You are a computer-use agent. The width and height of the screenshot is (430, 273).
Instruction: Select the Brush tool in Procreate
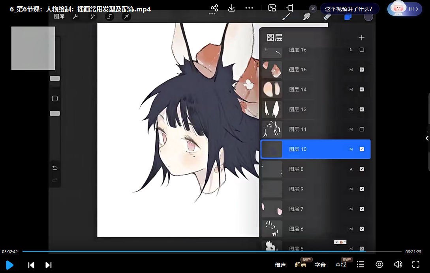click(287, 17)
